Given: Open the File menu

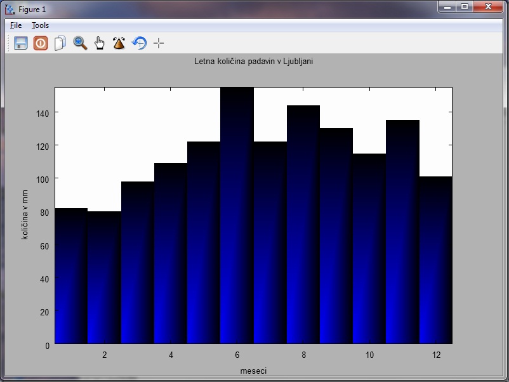Looking at the screenshot, I should click(16, 25).
